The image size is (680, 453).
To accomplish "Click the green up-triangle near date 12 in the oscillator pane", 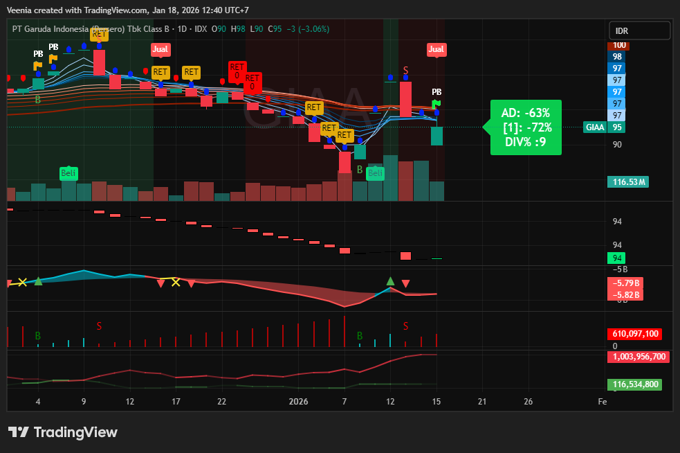I will coord(390,281).
